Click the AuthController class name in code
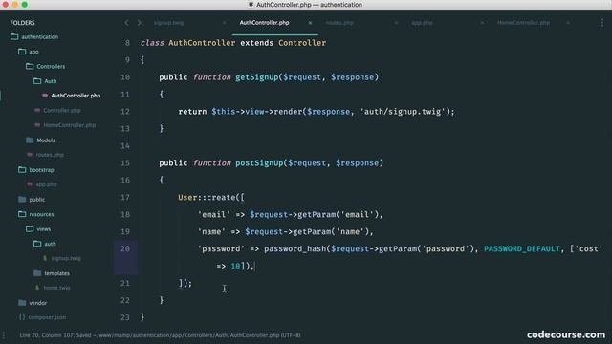This screenshot has width=612, height=344. tap(202, 43)
